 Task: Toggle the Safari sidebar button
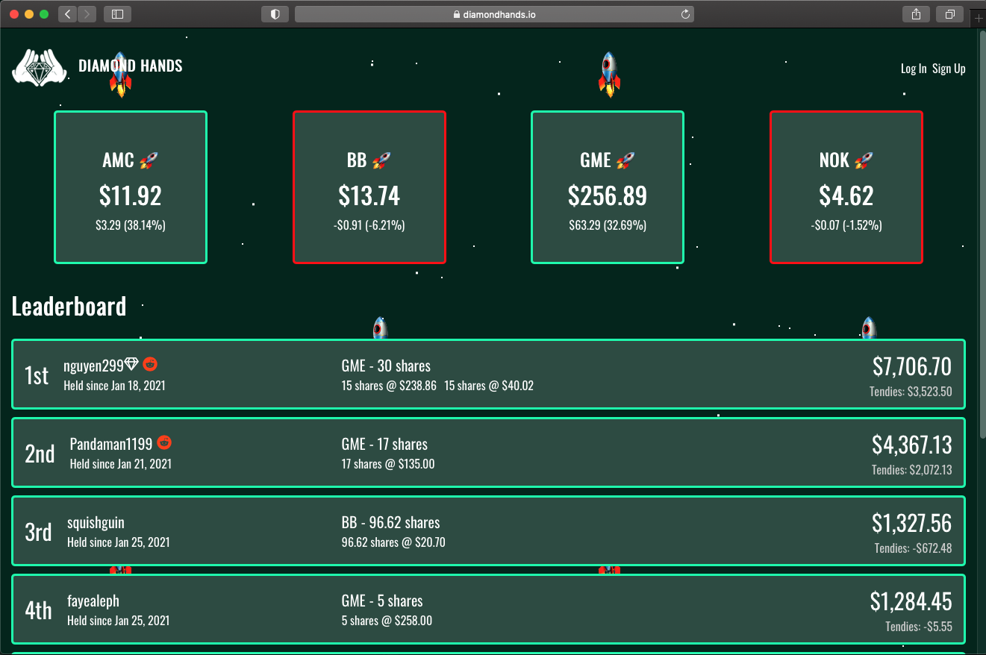click(x=117, y=13)
